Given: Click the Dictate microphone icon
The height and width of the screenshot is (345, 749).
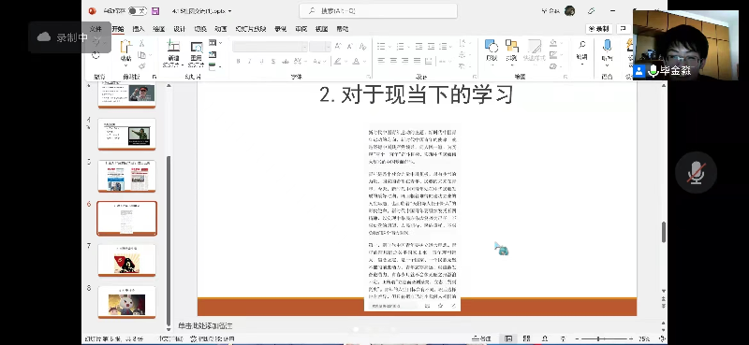Looking at the screenshot, I should coord(607,46).
